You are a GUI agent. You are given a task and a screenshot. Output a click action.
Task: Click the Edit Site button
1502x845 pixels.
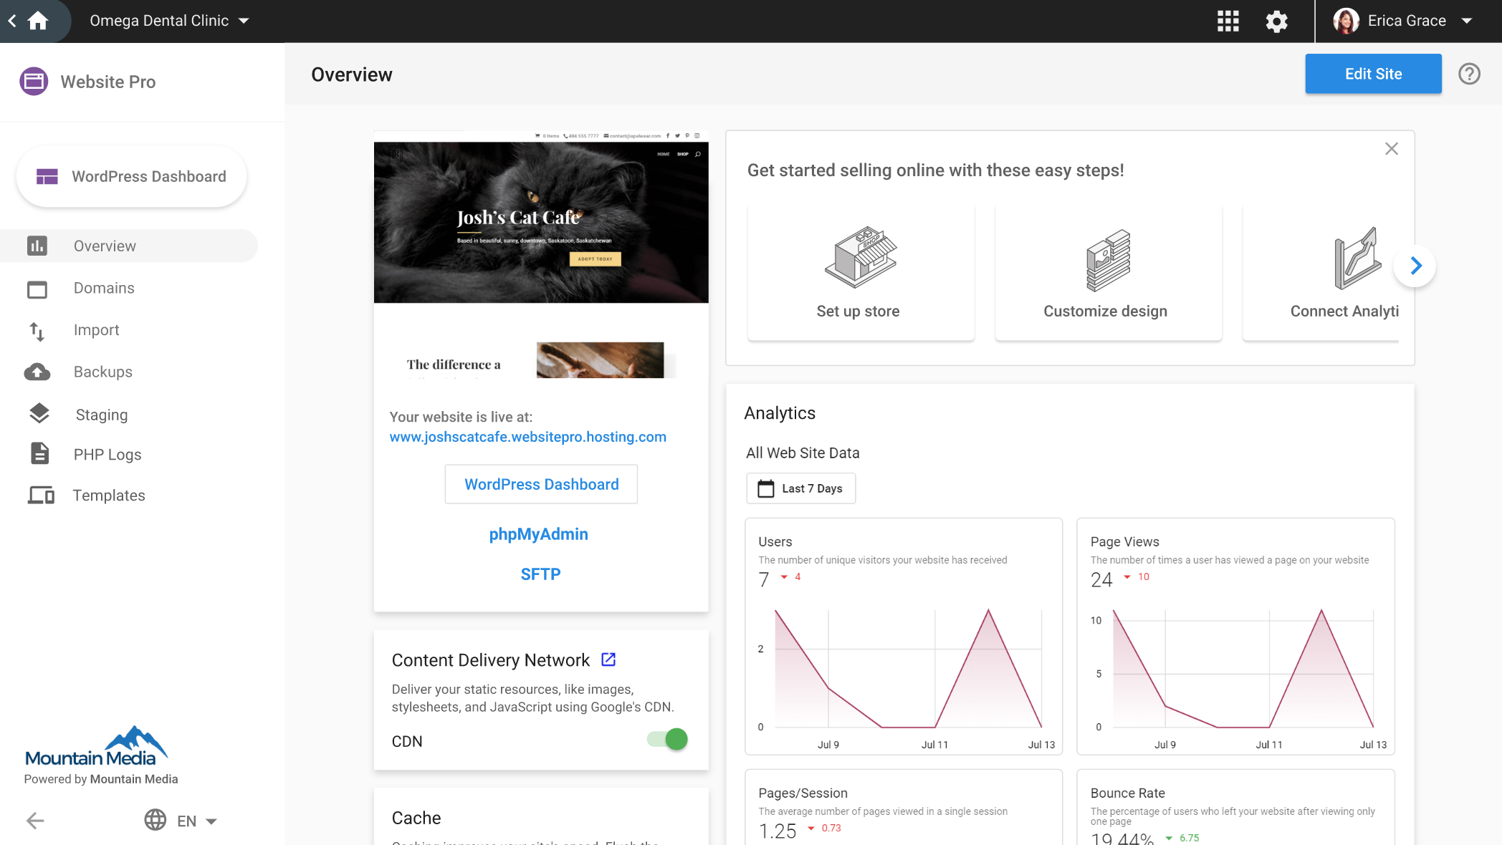coord(1372,74)
